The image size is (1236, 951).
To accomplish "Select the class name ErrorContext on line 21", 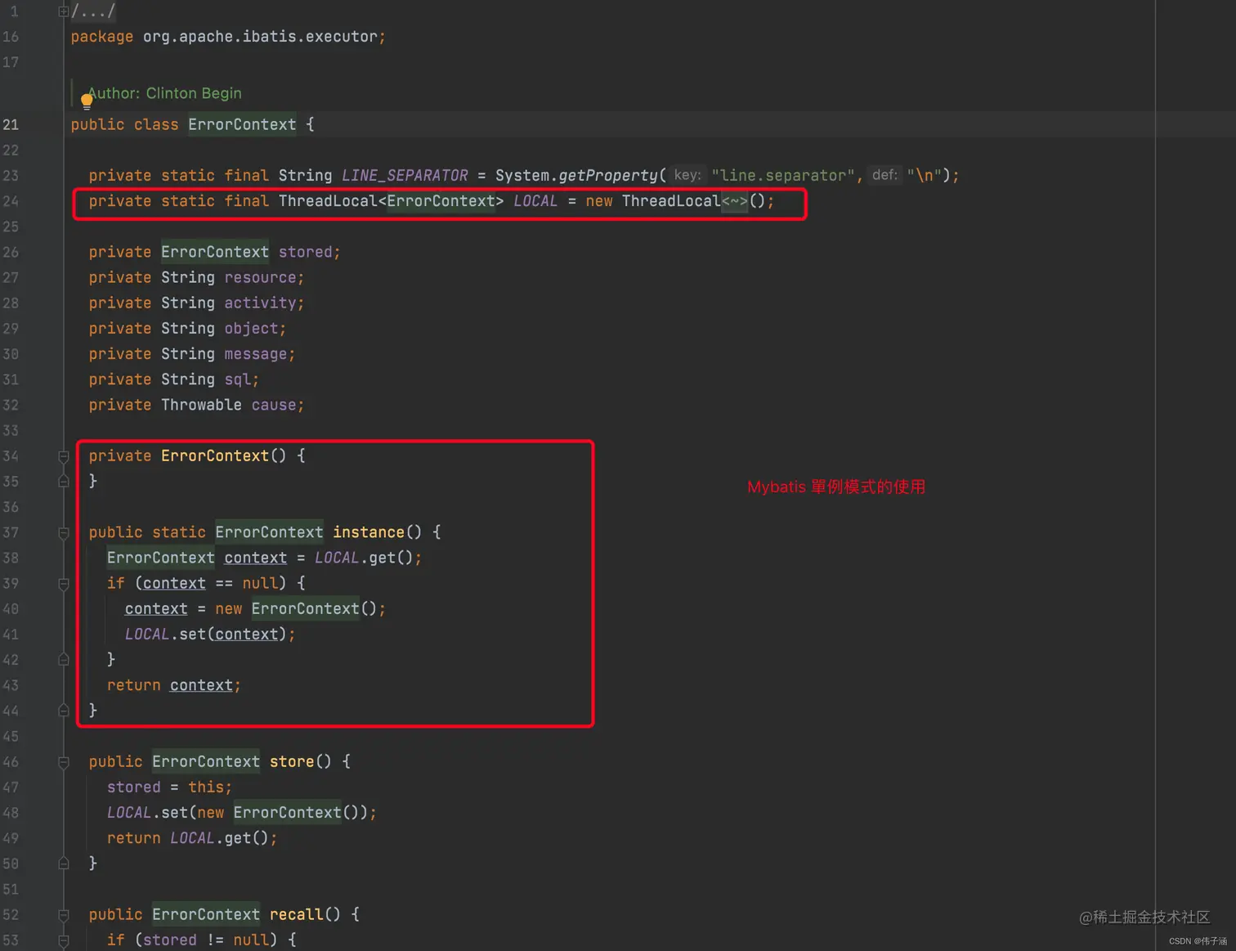I will tap(242, 124).
